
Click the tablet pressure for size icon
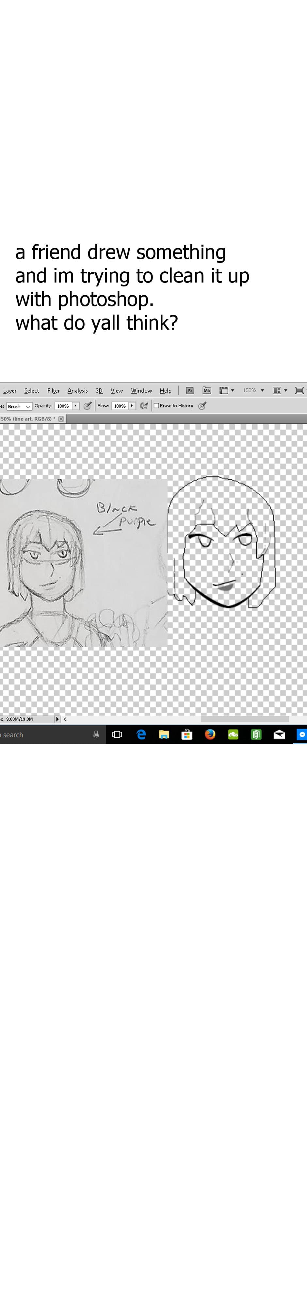click(x=202, y=406)
